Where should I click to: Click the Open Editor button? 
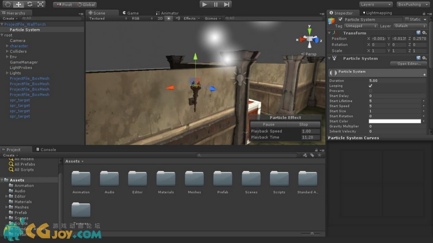click(409, 64)
